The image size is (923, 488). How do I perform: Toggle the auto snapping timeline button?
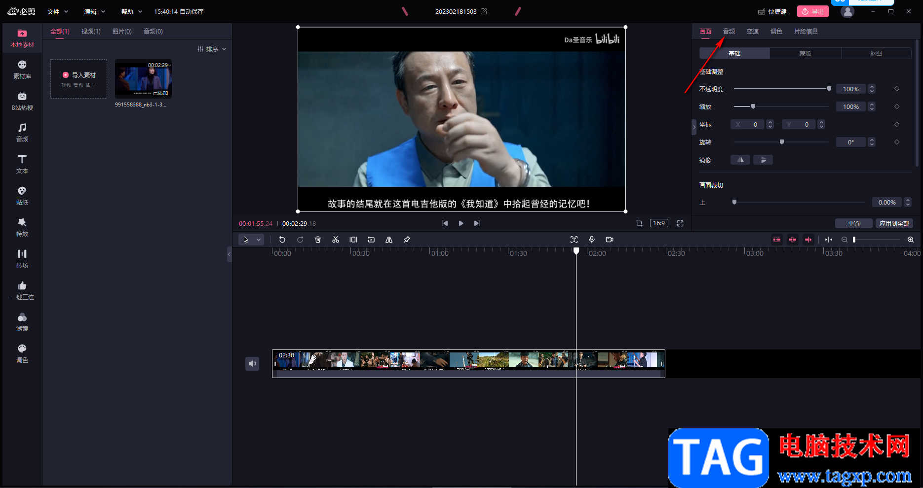point(793,240)
